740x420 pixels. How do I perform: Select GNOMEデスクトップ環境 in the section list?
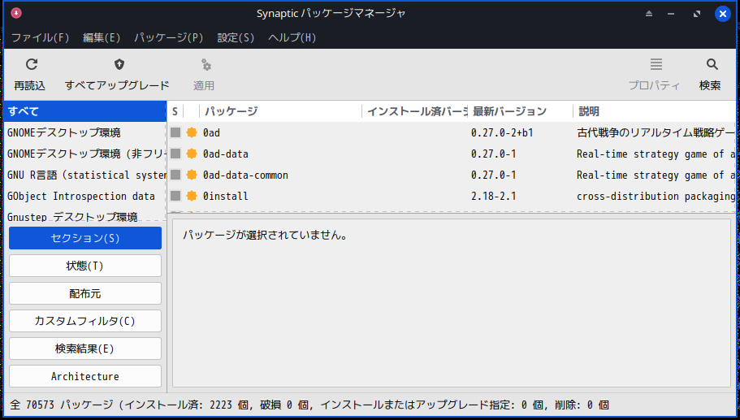pyautogui.click(x=64, y=132)
